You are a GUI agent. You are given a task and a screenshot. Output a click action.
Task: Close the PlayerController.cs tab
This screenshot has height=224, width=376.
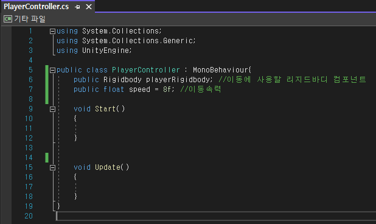tap(89, 7)
